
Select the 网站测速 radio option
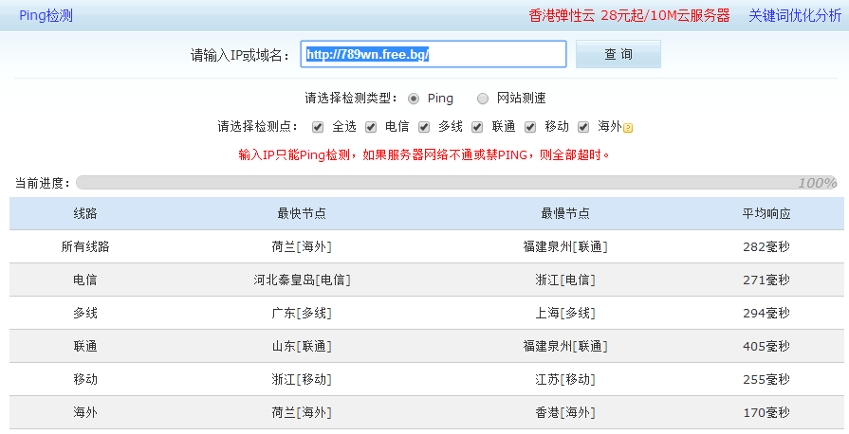coord(483,99)
